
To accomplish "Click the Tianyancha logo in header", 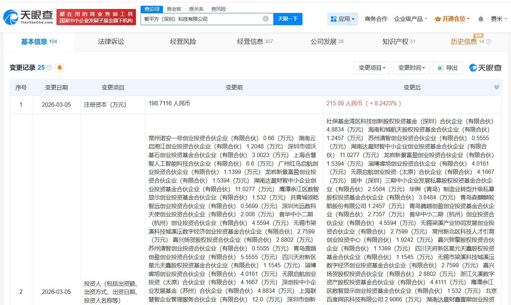I will pyautogui.click(x=28, y=17).
